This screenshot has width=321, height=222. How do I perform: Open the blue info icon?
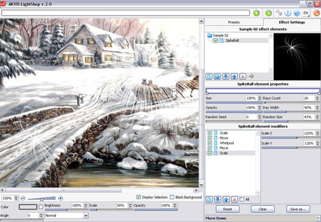pyautogui.click(x=288, y=13)
